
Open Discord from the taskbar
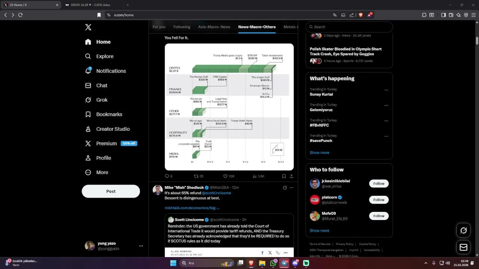click(295, 263)
